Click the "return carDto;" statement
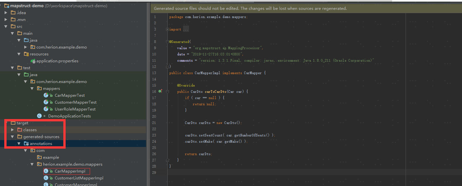Viewport: 462px width, 186px height. [x=199, y=154]
